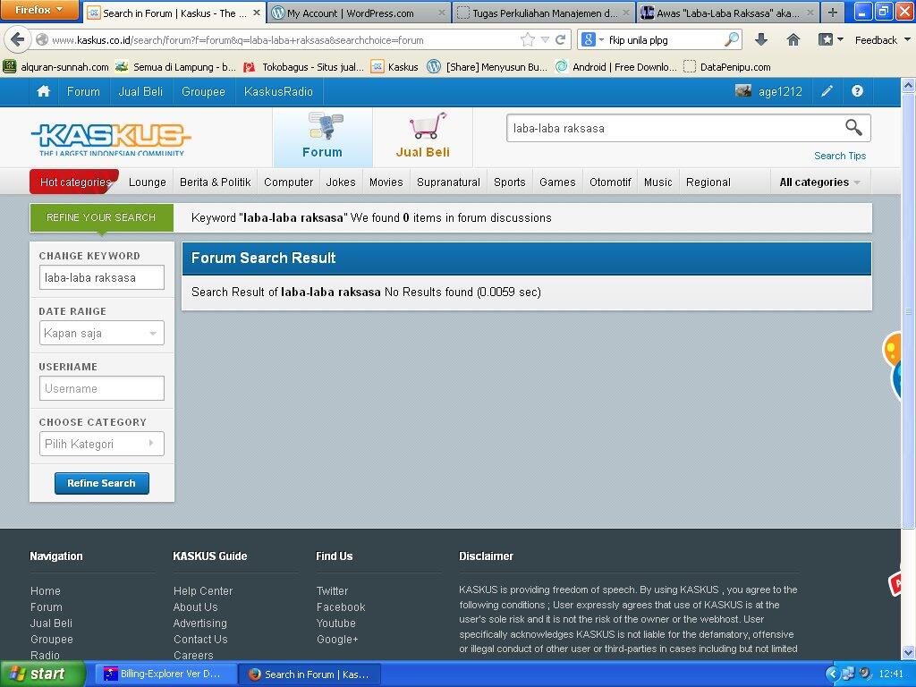916x687 pixels.
Task: Switch to the Tugas Perkuliahan Manajemen tab
Action: pyautogui.click(x=544, y=13)
